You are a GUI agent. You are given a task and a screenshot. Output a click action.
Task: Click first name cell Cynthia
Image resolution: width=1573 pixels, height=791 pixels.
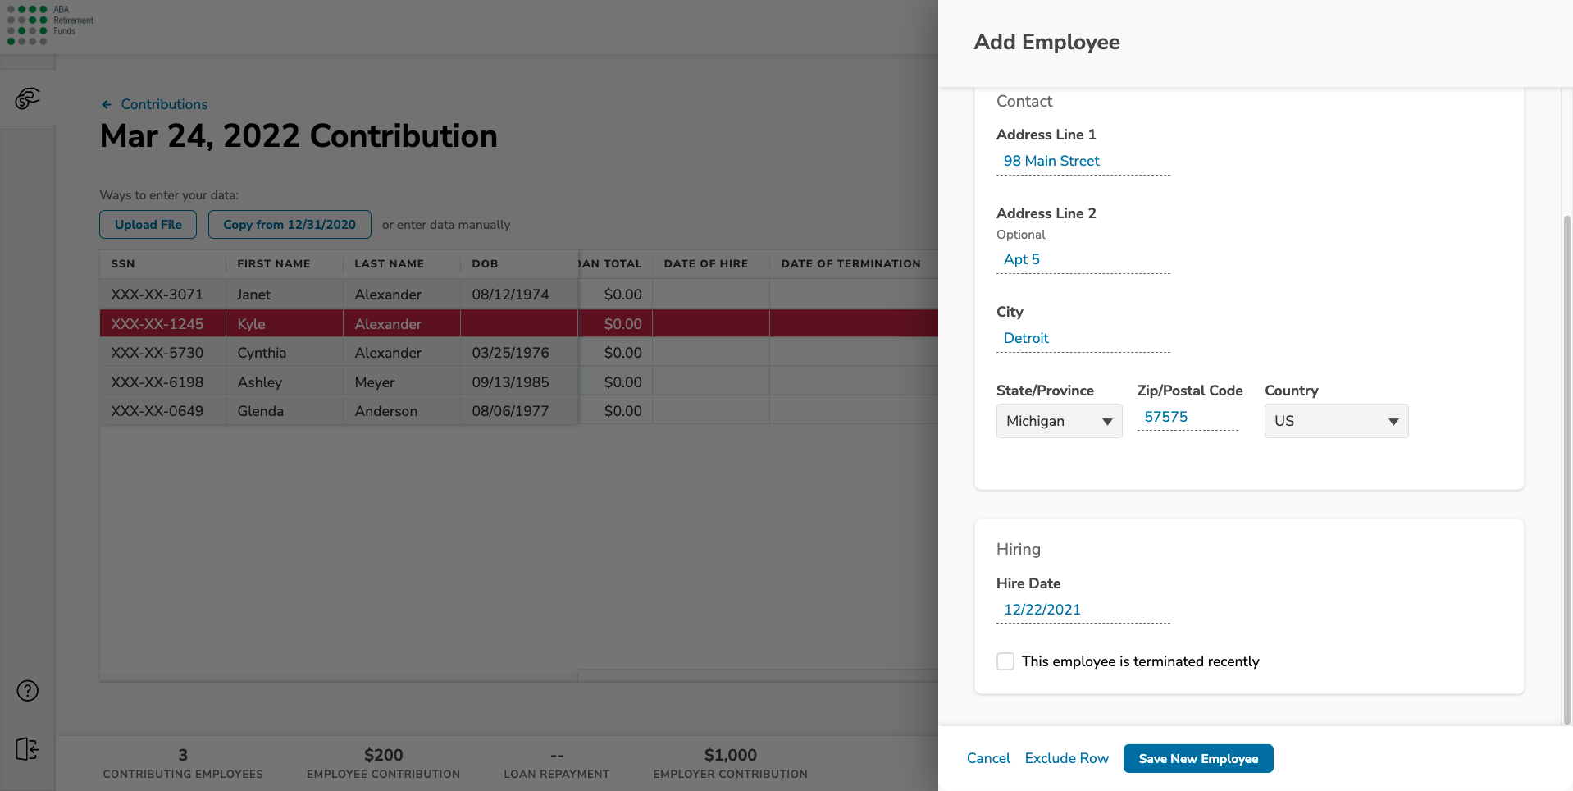(x=285, y=353)
